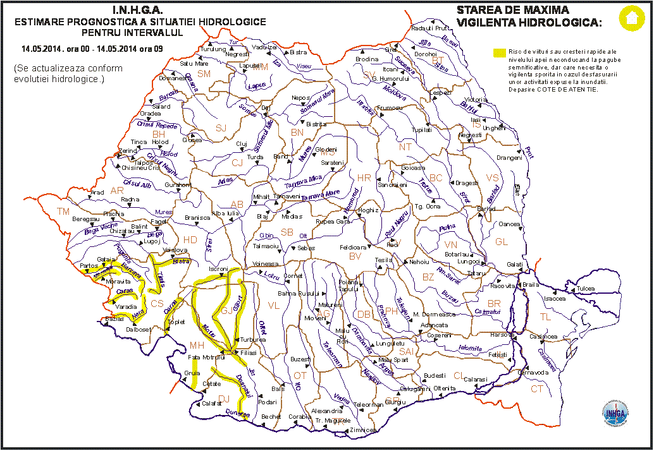This screenshot has height=451, width=654.
Task: Pick the BT county label
Action: [x=438, y=61]
